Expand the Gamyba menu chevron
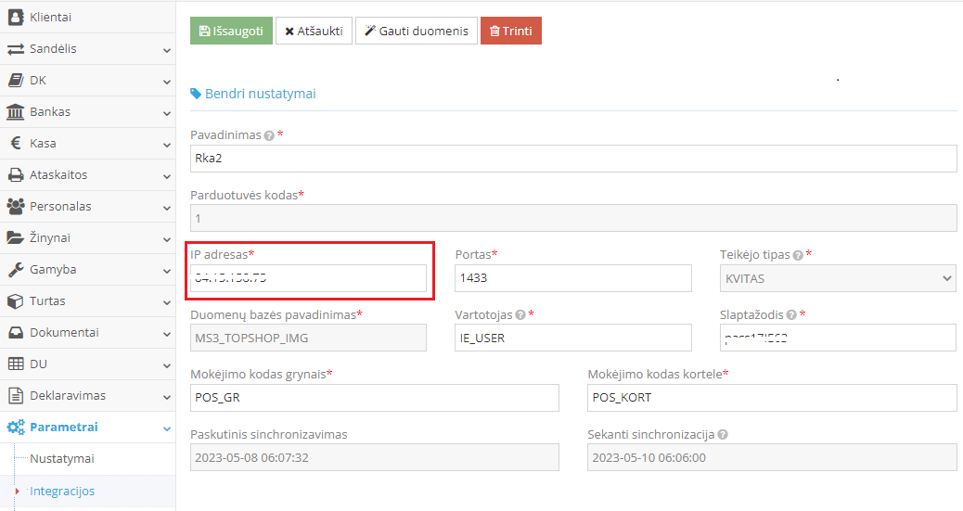The width and height of the screenshot is (963, 511). pyautogui.click(x=166, y=271)
